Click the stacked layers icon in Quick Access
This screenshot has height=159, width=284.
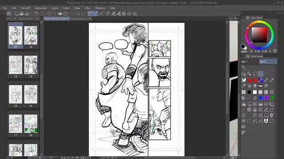click(x=272, y=115)
